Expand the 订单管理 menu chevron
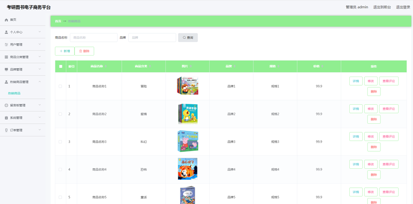 tap(40, 130)
